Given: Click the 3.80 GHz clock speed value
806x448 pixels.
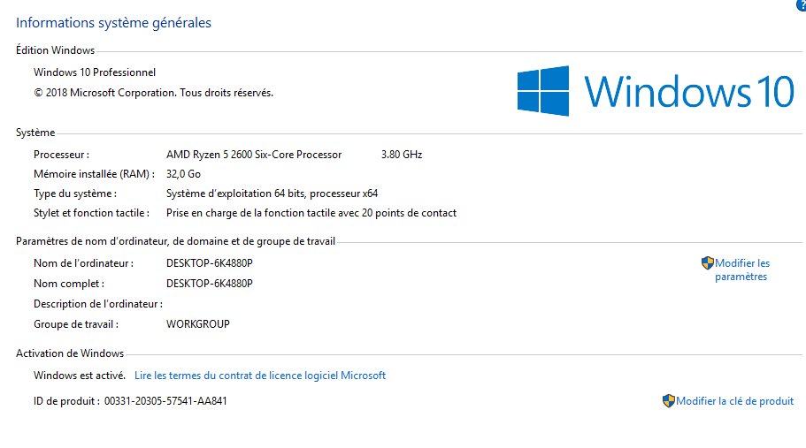Looking at the screenshot, I should click(402, 155).
